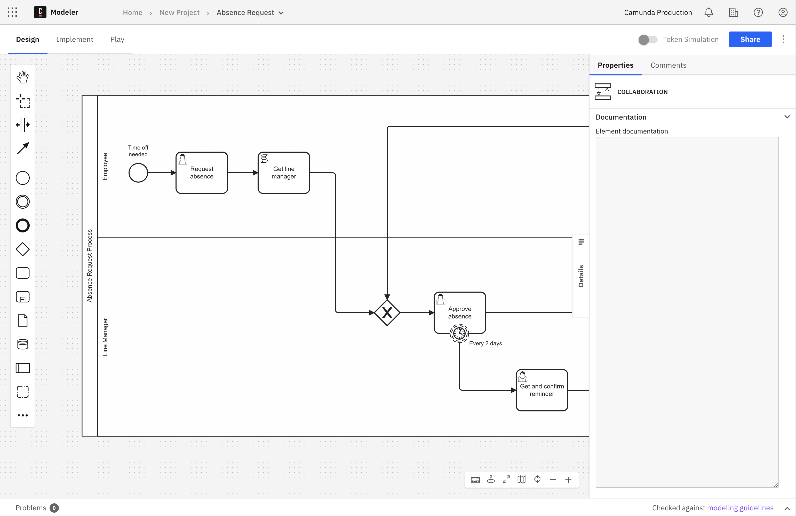Open the Comments tab
This screenshot has height=516, width=796.
tap(668, 65)
